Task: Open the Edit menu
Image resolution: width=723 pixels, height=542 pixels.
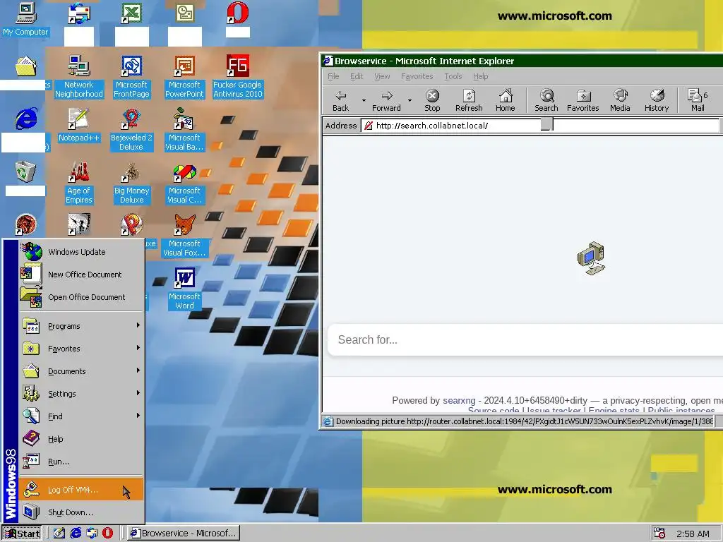Action: (357, 76)
